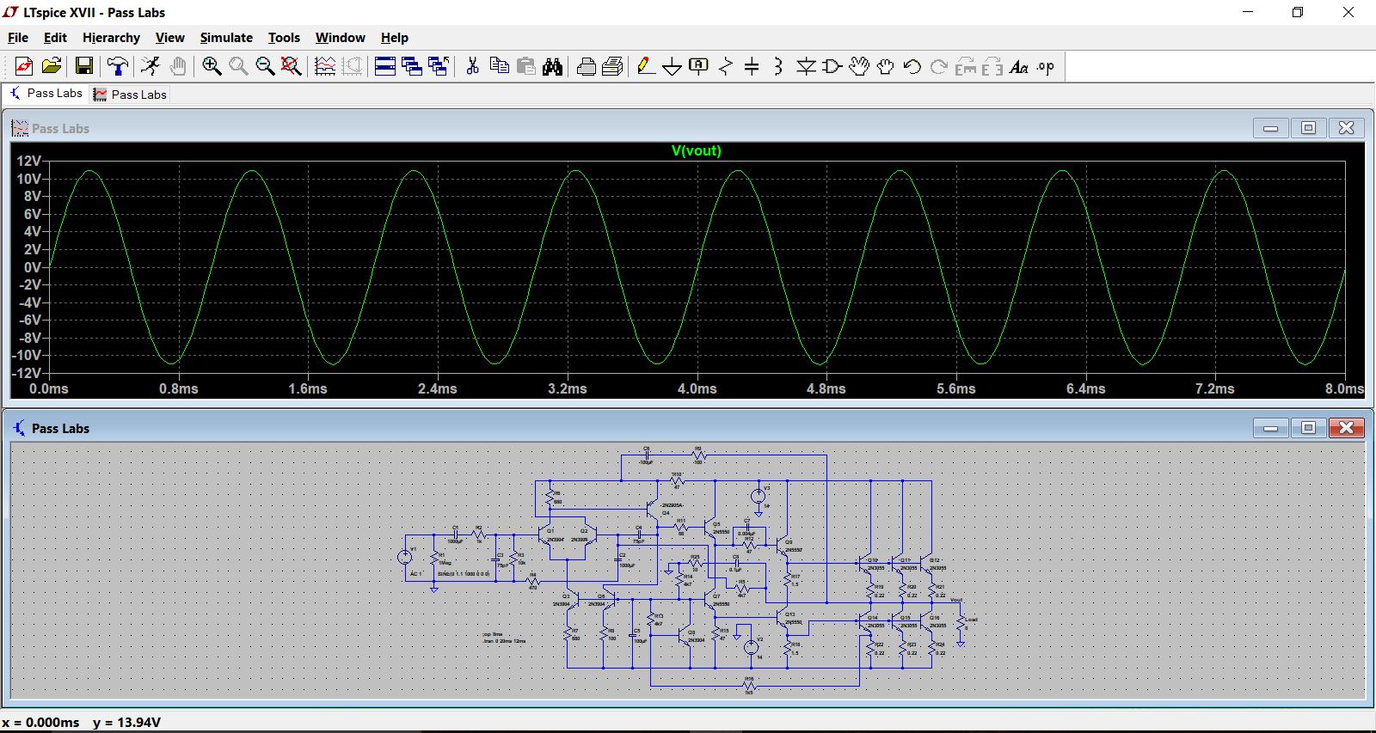Click the 8.0ms time axis label
Screen dimensions: 1376x733
[x=1344, y=388]
